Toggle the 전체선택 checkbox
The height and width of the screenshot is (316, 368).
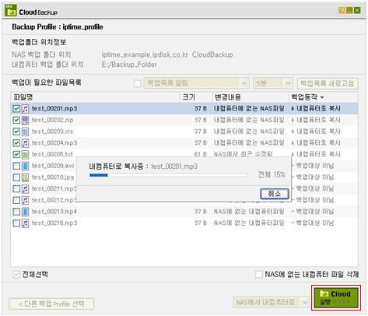[16, 274]
